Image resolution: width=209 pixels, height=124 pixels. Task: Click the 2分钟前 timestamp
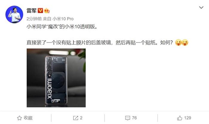coord(34,19)
